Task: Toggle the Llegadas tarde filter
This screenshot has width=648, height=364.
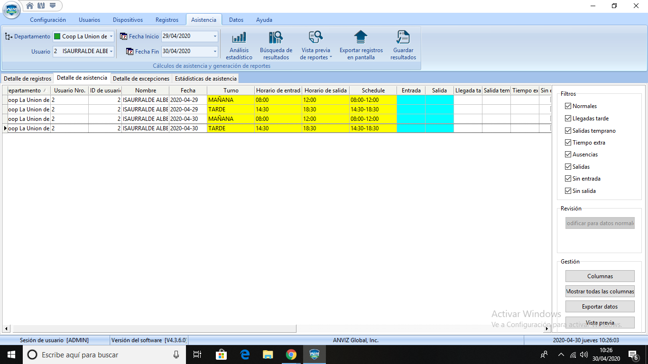Action: [568, 118]
